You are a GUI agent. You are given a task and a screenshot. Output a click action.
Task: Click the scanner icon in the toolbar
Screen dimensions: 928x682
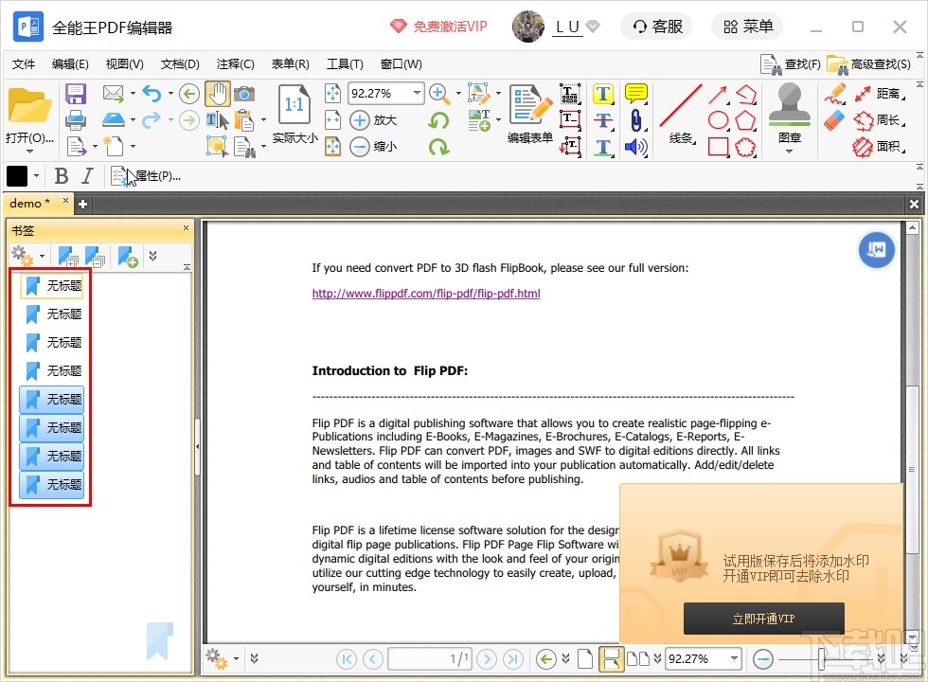coord(113,119)
